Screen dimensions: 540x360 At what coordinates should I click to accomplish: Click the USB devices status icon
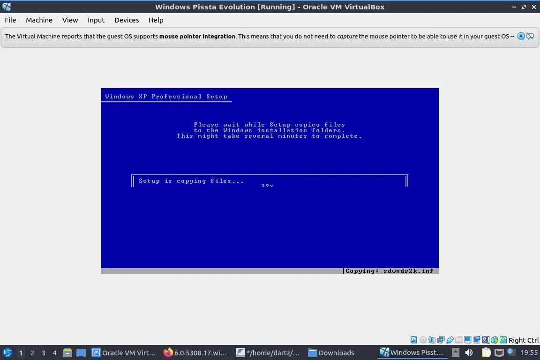coord(450,340)
